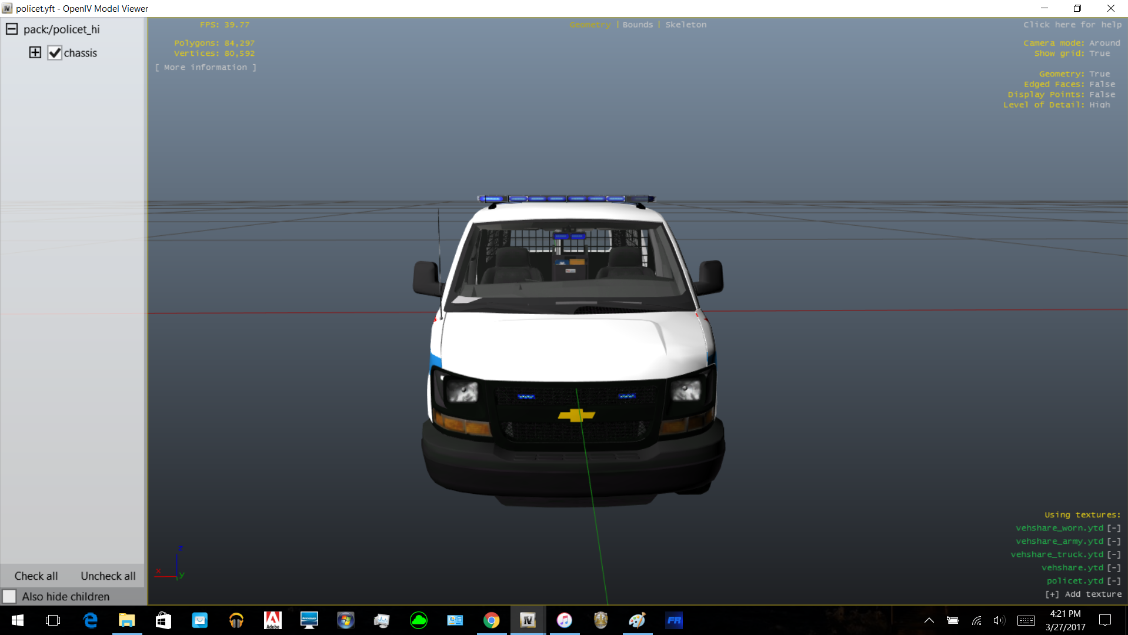Switch to the Bounds view tab
Screen dimensions: 1128x635
tap(638, 25)
